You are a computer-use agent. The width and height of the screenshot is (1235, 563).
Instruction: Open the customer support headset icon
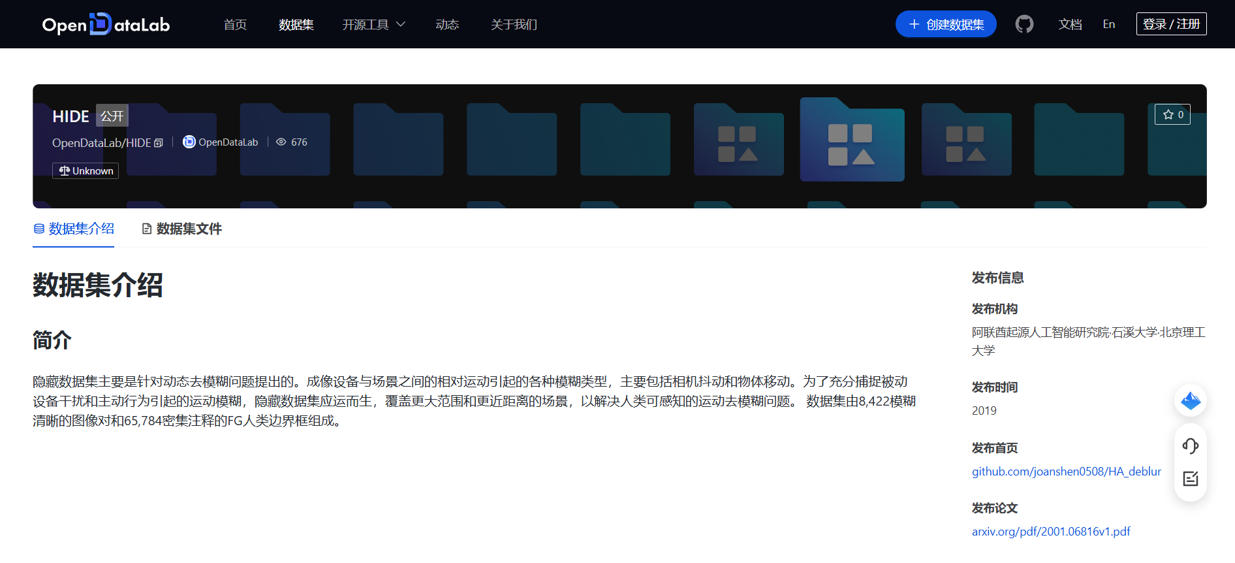[x=1191, y=446]
